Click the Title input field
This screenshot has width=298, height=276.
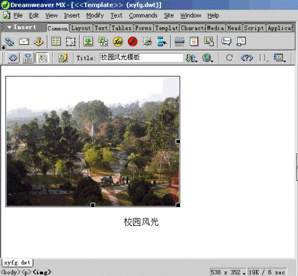(x=141, y=58)
